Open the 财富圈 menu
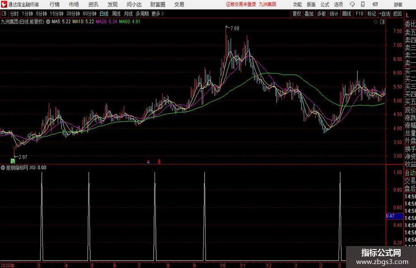The image size is (416, 268). pos(158,4)
